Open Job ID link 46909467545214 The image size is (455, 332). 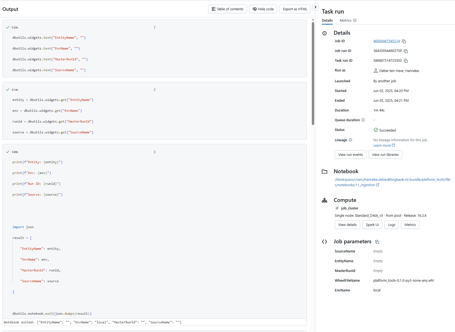pyautogui.click(x=386, y=41)
